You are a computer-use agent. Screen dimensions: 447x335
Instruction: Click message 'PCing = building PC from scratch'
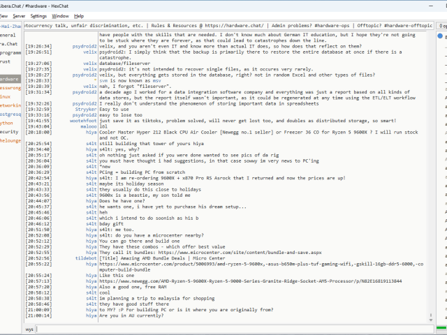142,172
